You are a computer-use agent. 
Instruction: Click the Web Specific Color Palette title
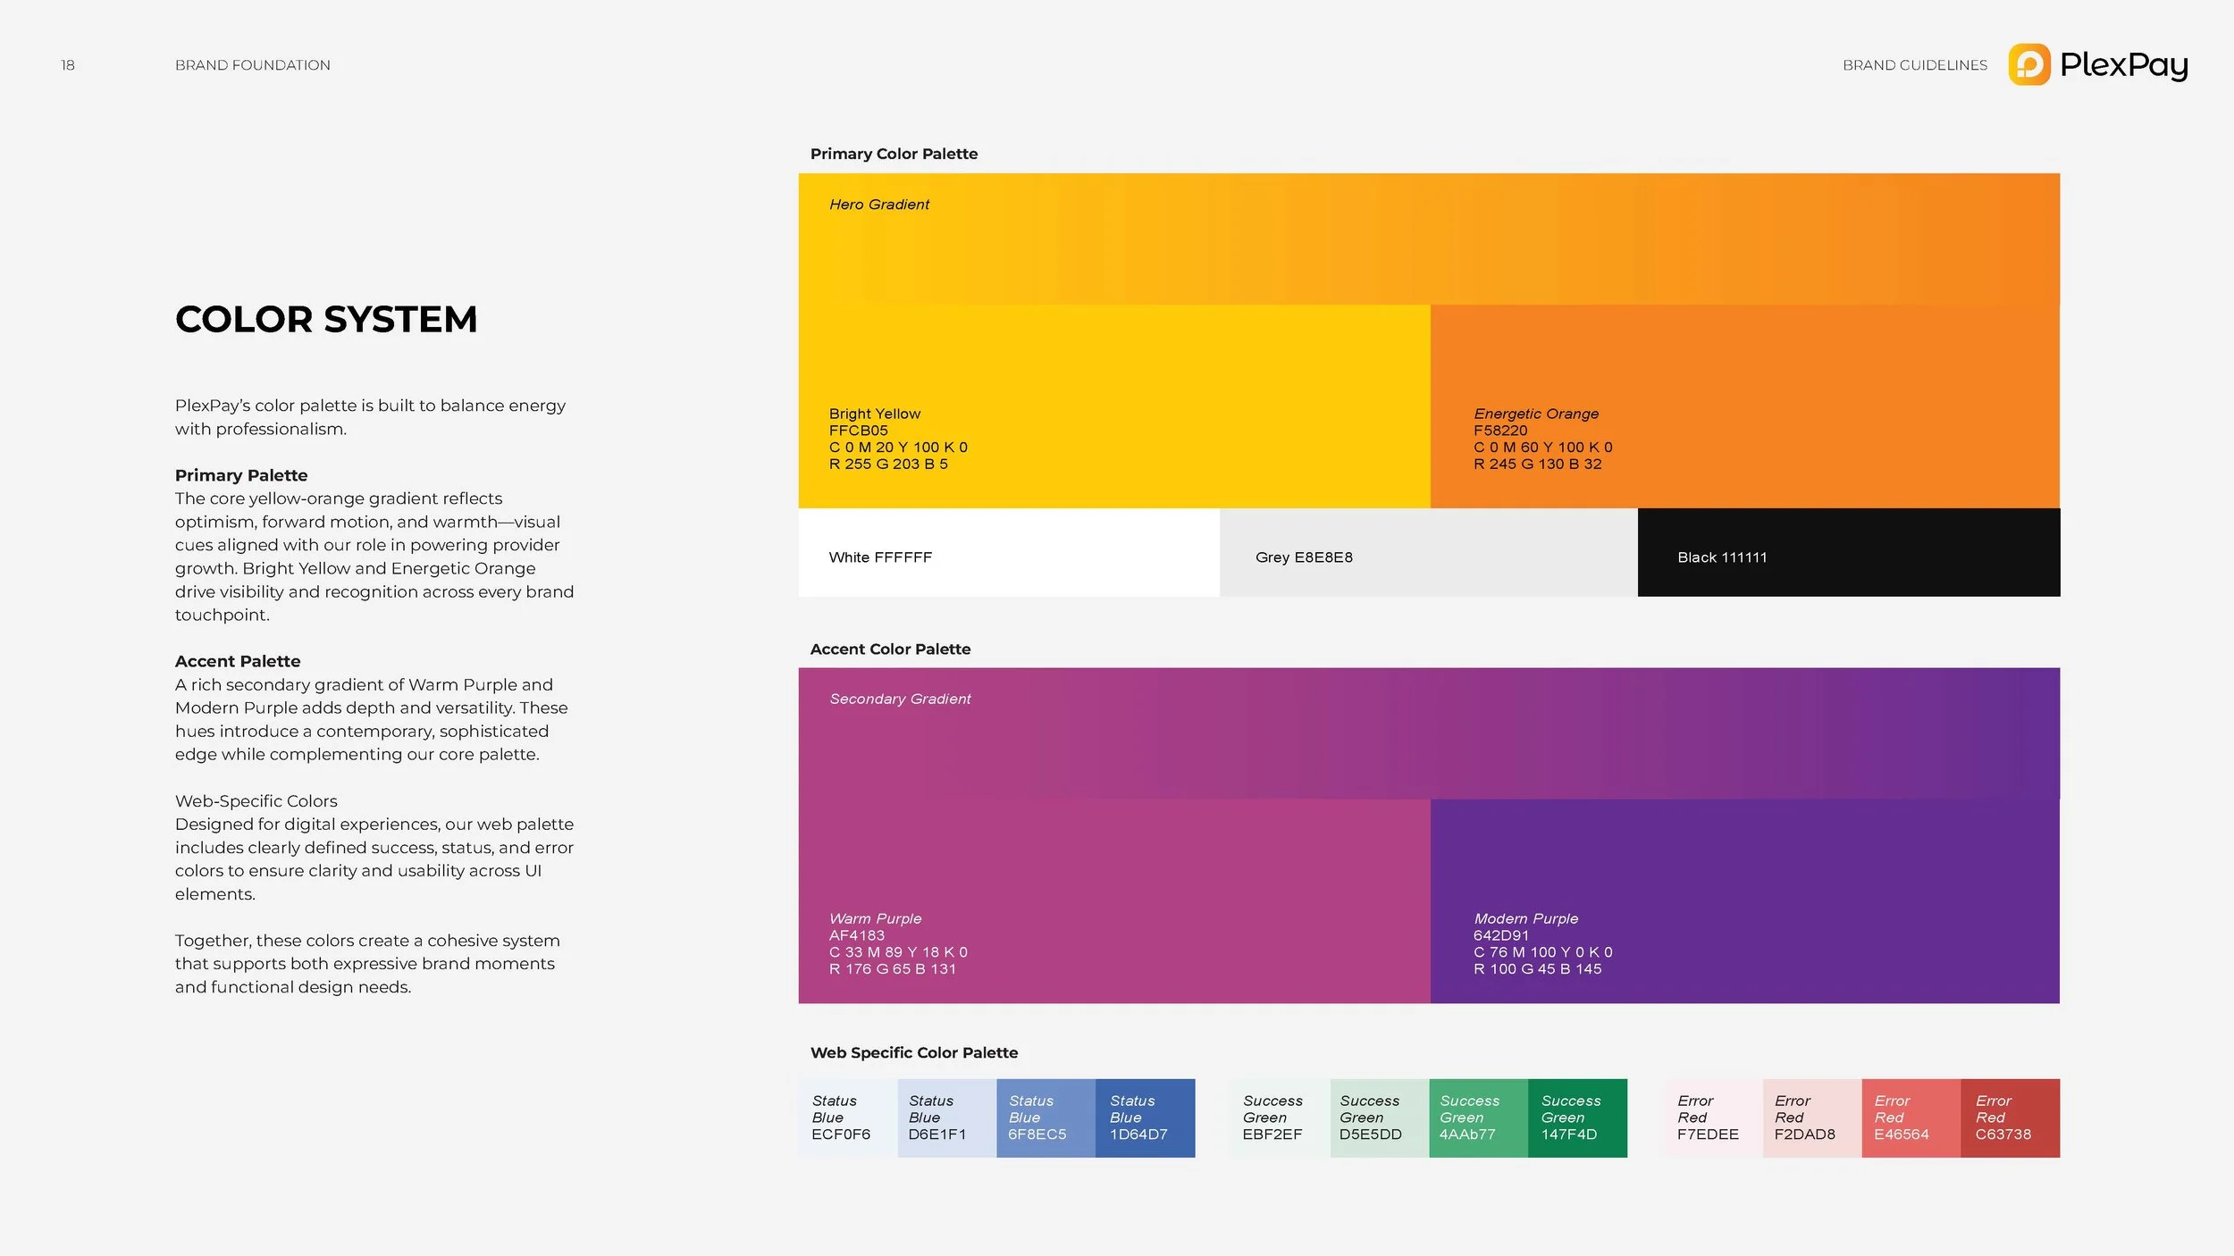pos(914,1053)
